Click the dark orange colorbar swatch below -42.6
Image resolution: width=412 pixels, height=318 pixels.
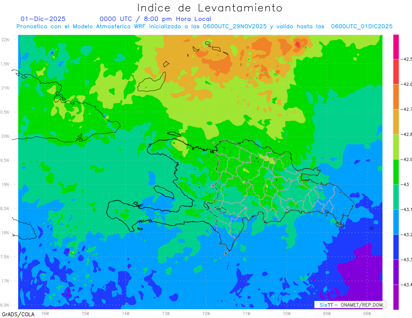[x=396, y=97]
